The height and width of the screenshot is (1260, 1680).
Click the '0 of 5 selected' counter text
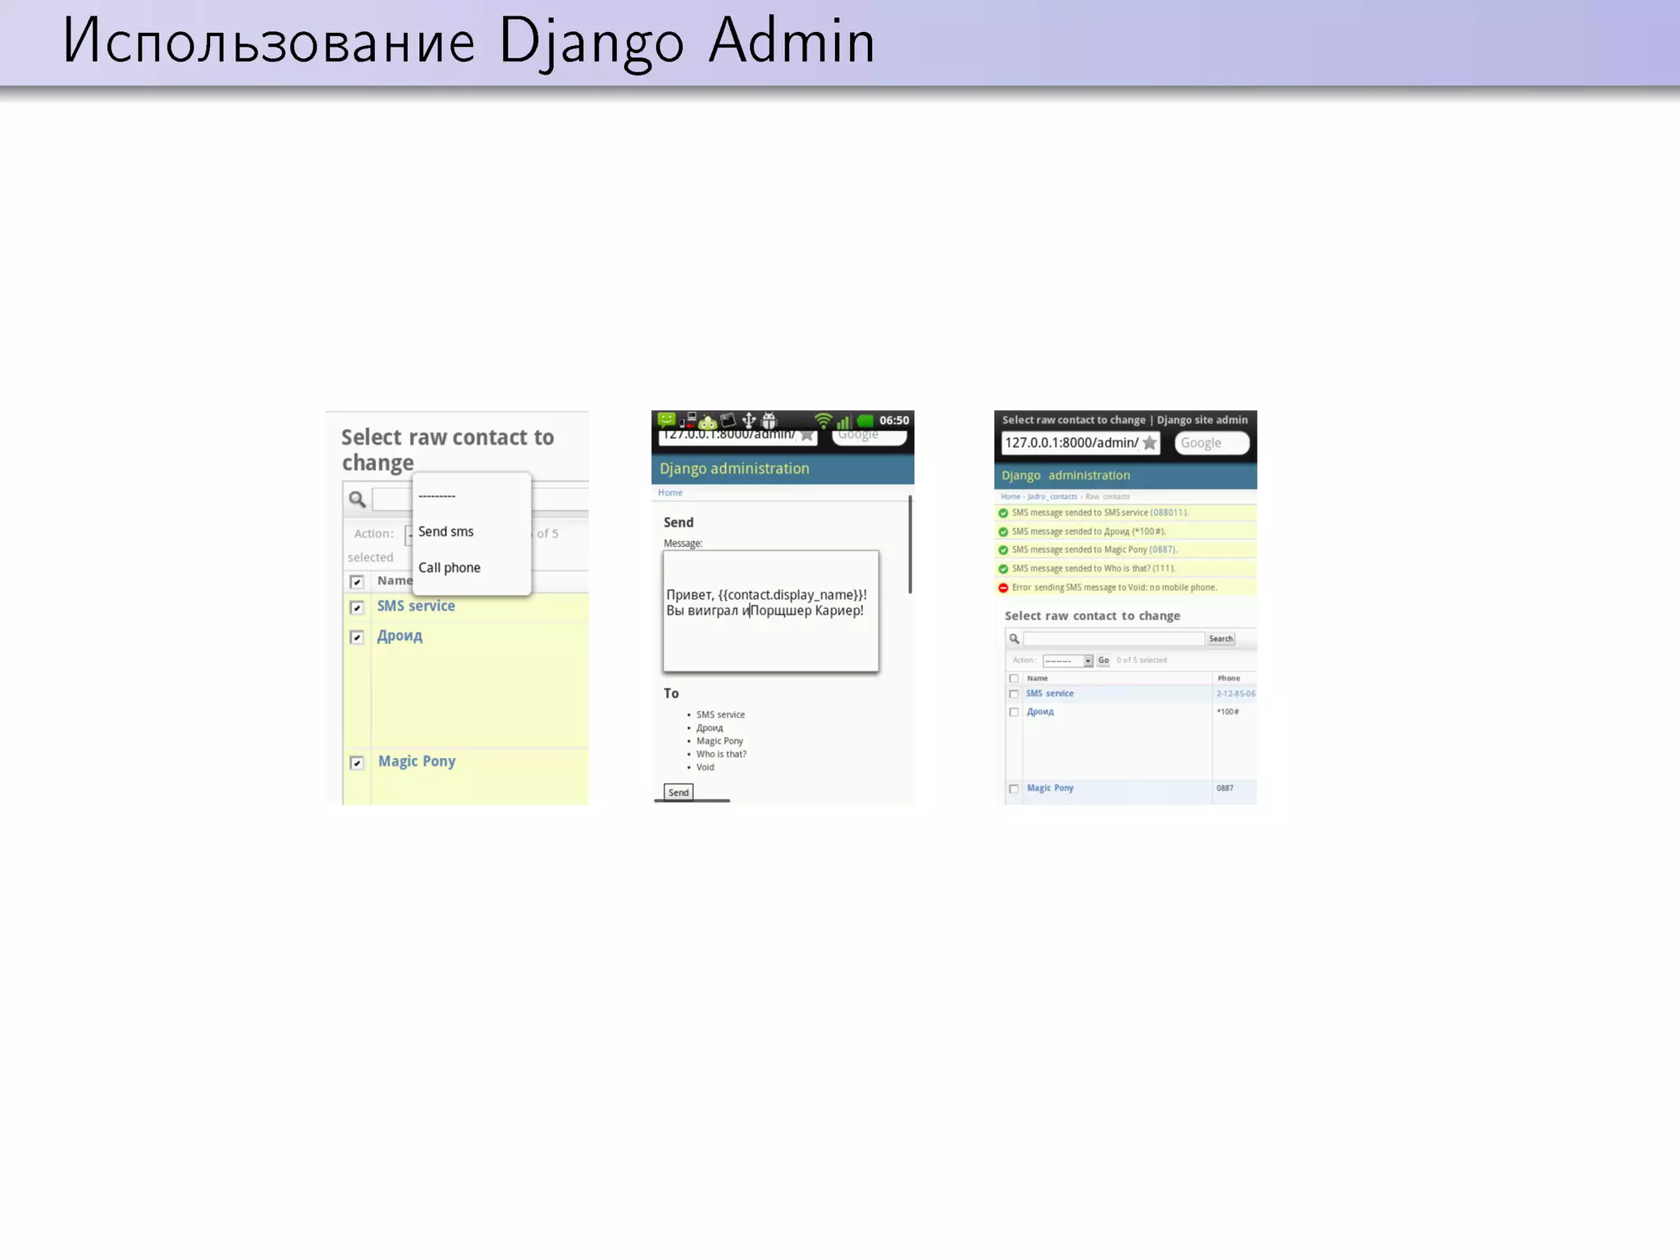[x=1141, y=660]
